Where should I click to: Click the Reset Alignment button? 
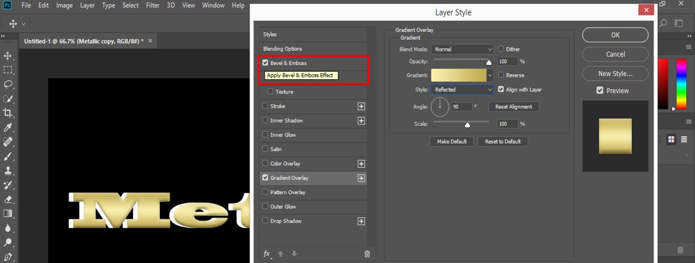[x=514, y=106]
